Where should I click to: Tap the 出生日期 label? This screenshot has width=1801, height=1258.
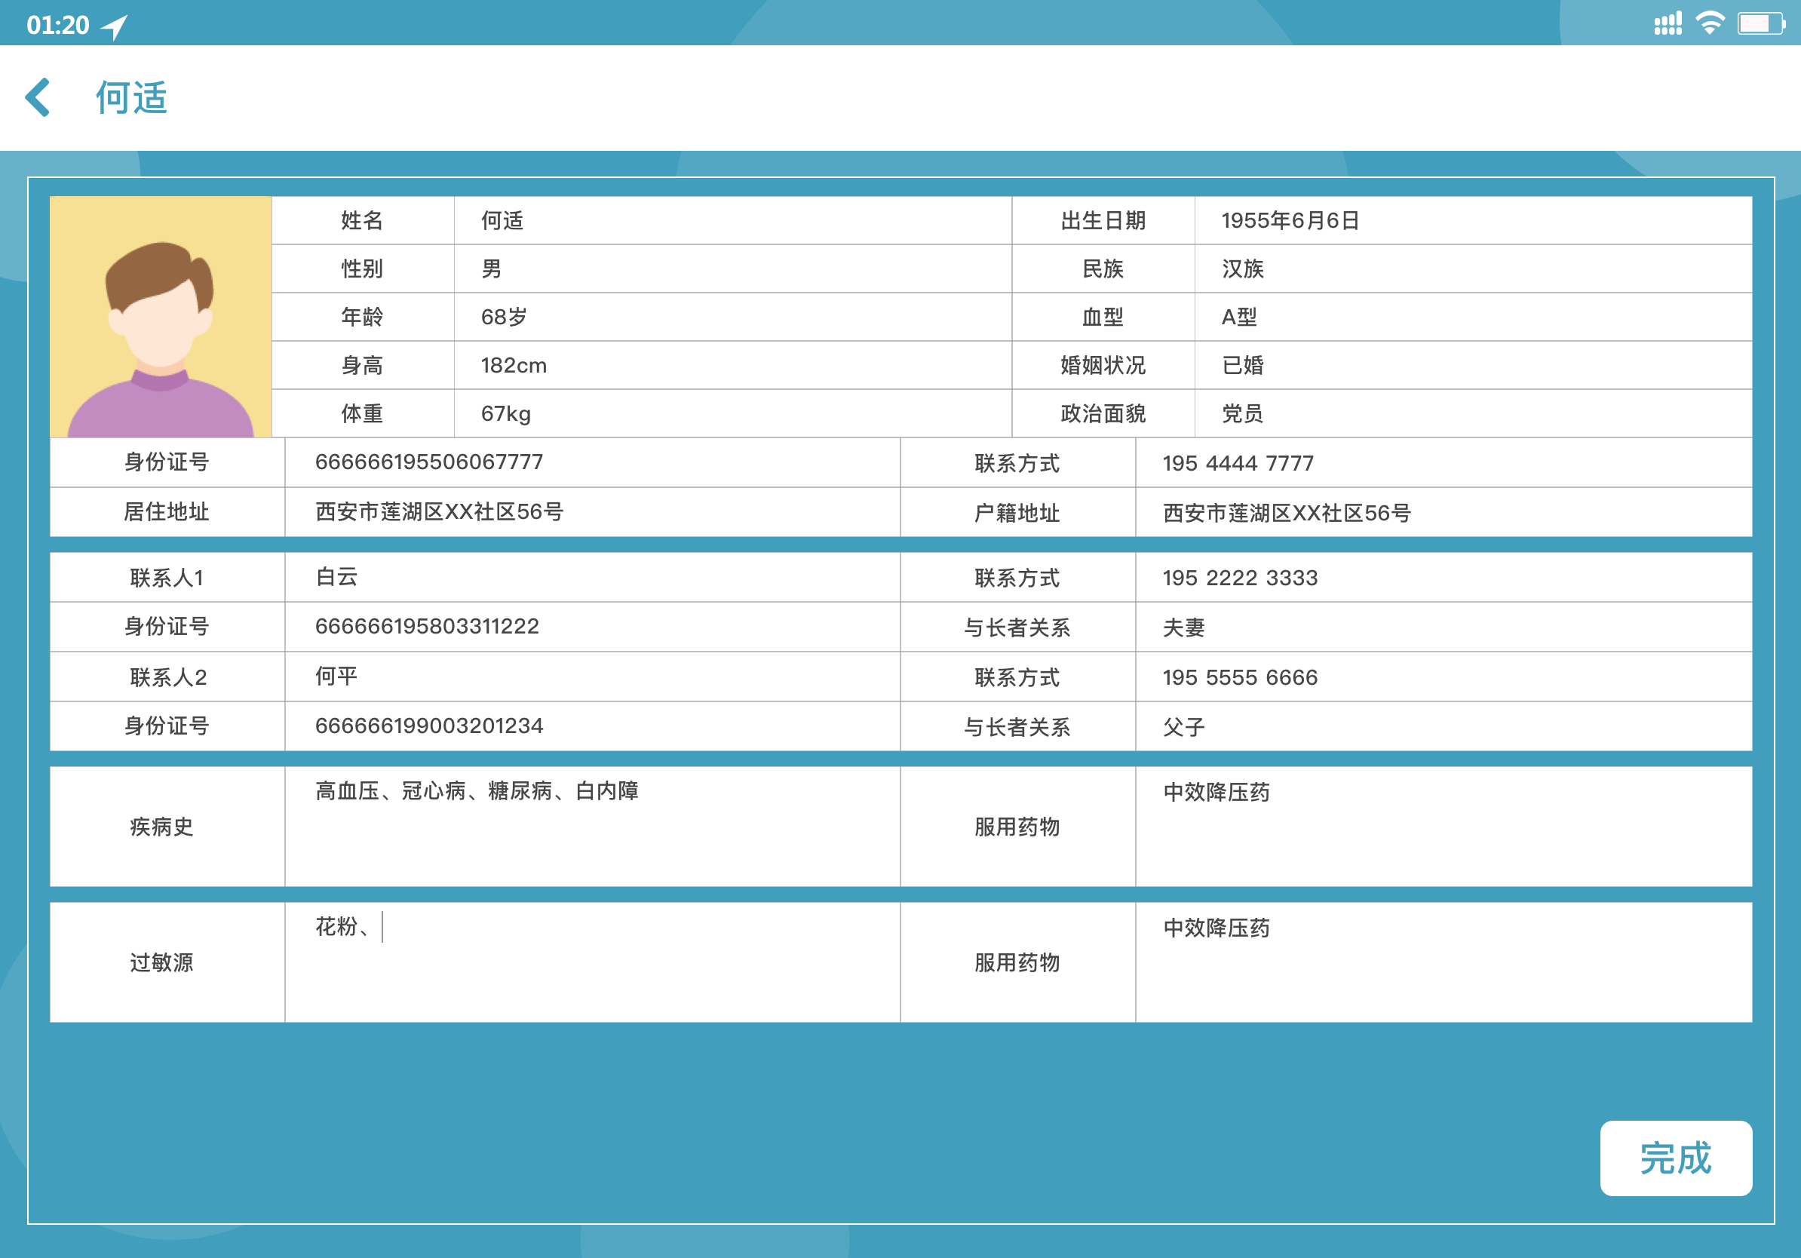click(x=1103, y=220)
